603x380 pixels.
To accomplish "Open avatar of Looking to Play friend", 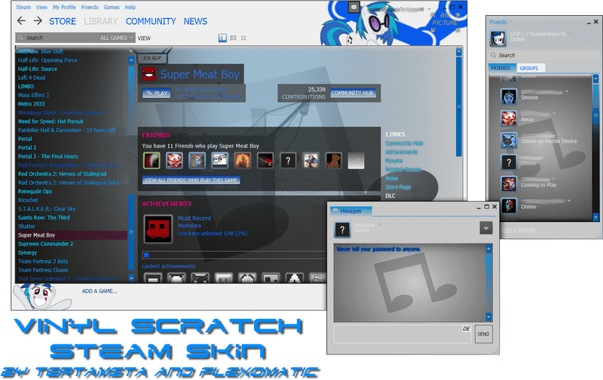I will pyautogui.click(x=509, y=184).
